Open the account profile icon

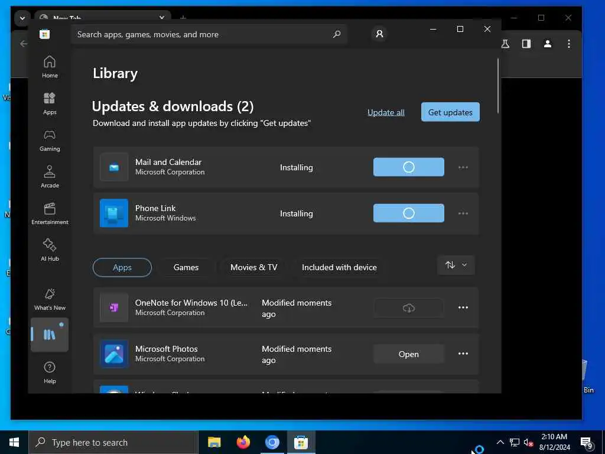coord(379,34)
